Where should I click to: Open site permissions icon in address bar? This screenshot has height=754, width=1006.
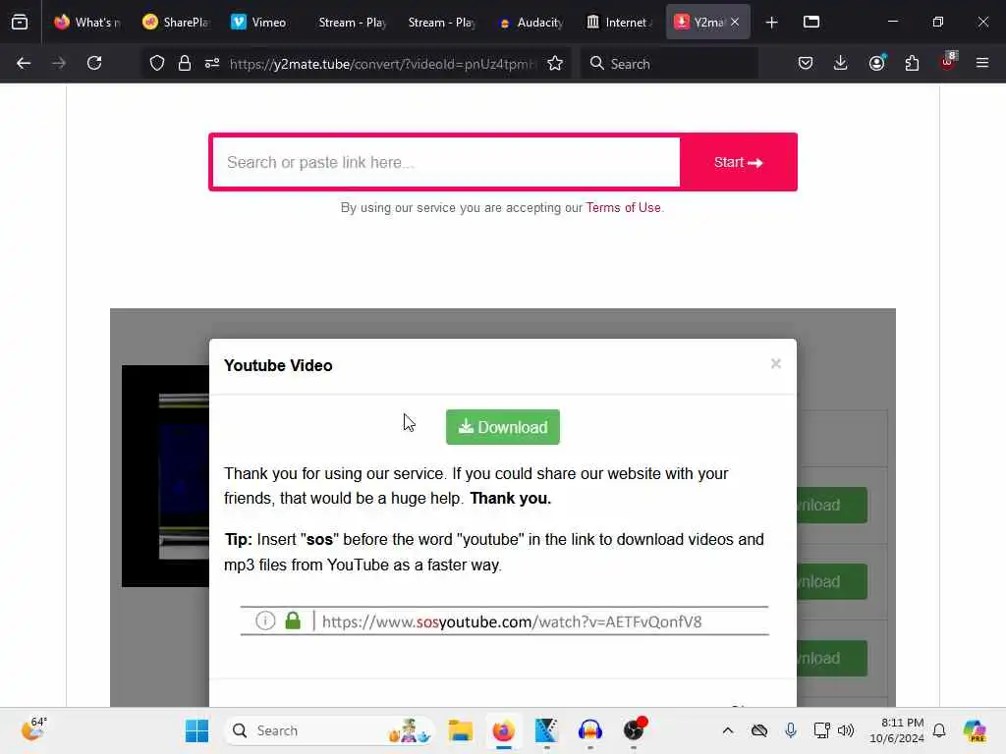coord(212,63)
